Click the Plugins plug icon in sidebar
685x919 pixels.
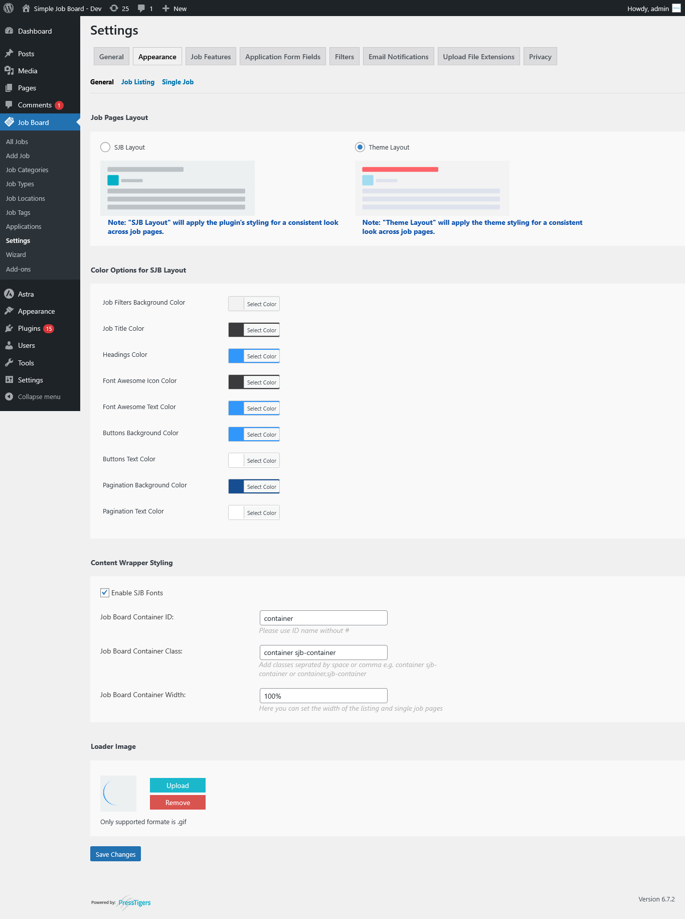point(9,328)
